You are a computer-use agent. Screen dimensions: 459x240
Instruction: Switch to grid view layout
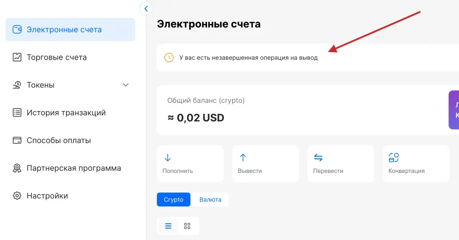pos(187,226)
